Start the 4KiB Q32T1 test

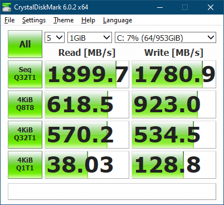tap(25, 135)
